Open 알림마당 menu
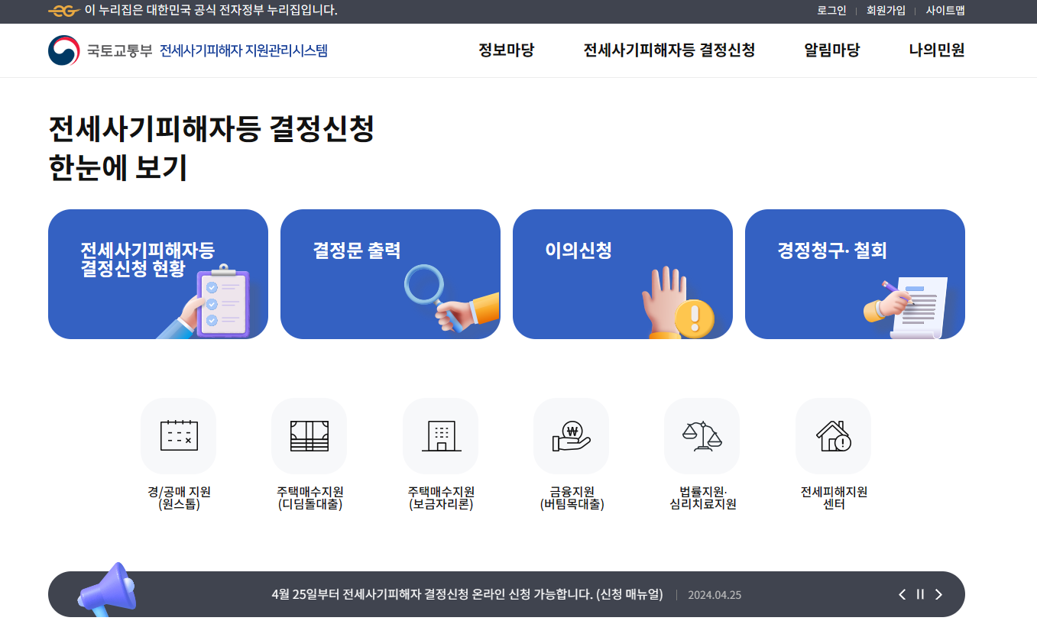This screenshot has height=637, width=1037. pyautogui.click(x=832, y=50)
